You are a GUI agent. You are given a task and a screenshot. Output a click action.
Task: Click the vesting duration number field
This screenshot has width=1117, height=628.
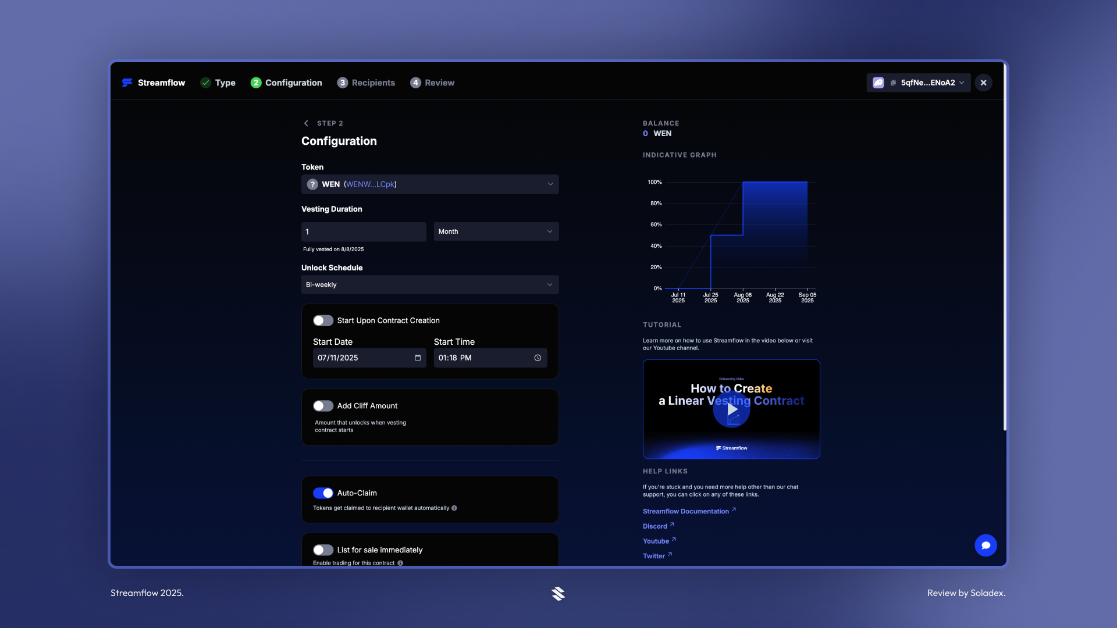(364, 231)
